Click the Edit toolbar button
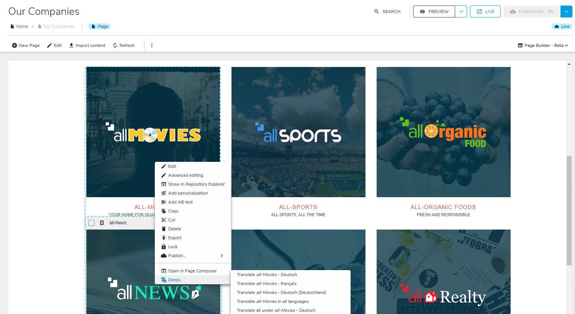The height and width of the screenshot is (314, 575). click(54, 45)
